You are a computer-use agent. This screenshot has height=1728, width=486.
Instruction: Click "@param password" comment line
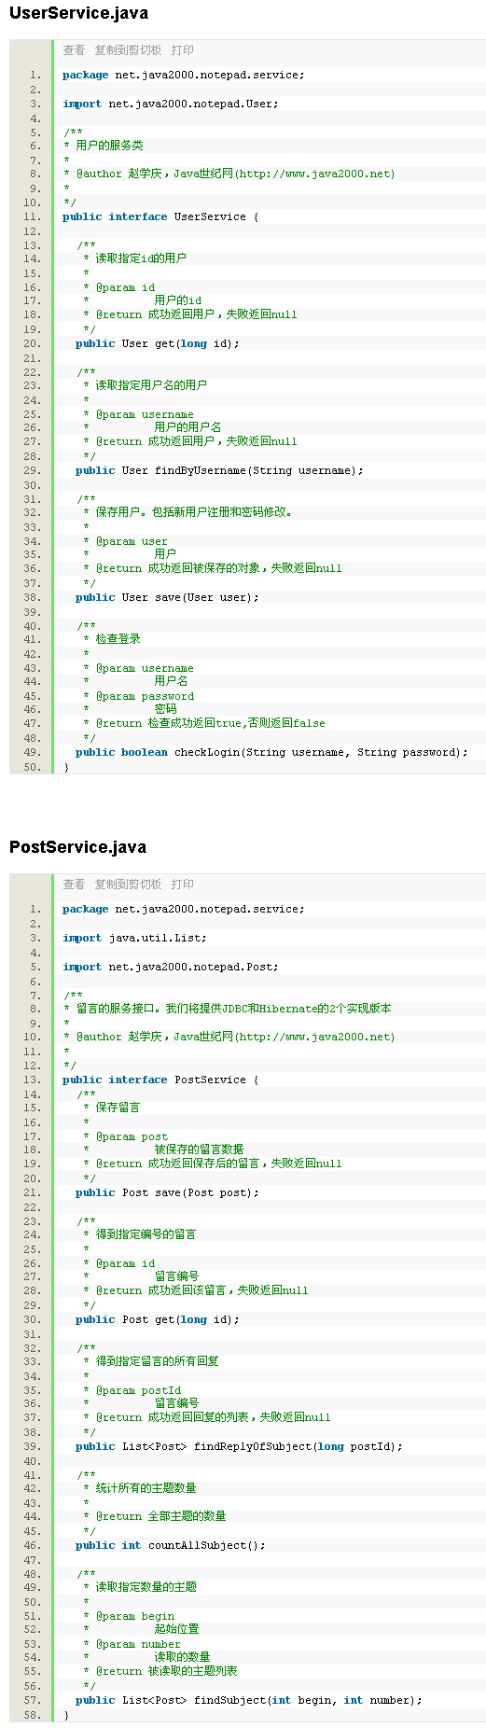point(139,696)
